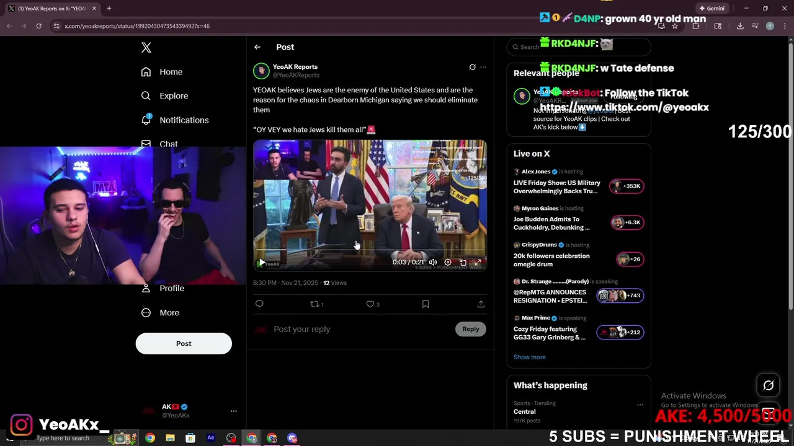Open Profile from the sidebar
794x446 pixels.
pyautogui.click(x=163, y=288)
